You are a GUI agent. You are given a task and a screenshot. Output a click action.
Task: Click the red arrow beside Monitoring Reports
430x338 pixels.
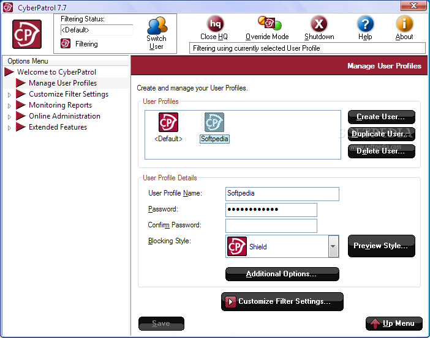tap(21, 105)
